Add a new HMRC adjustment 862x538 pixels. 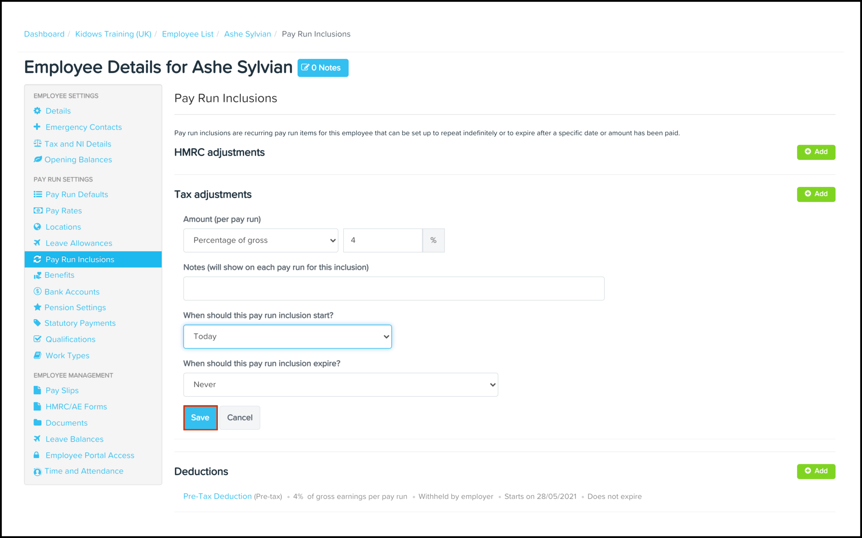coord(816,152)
